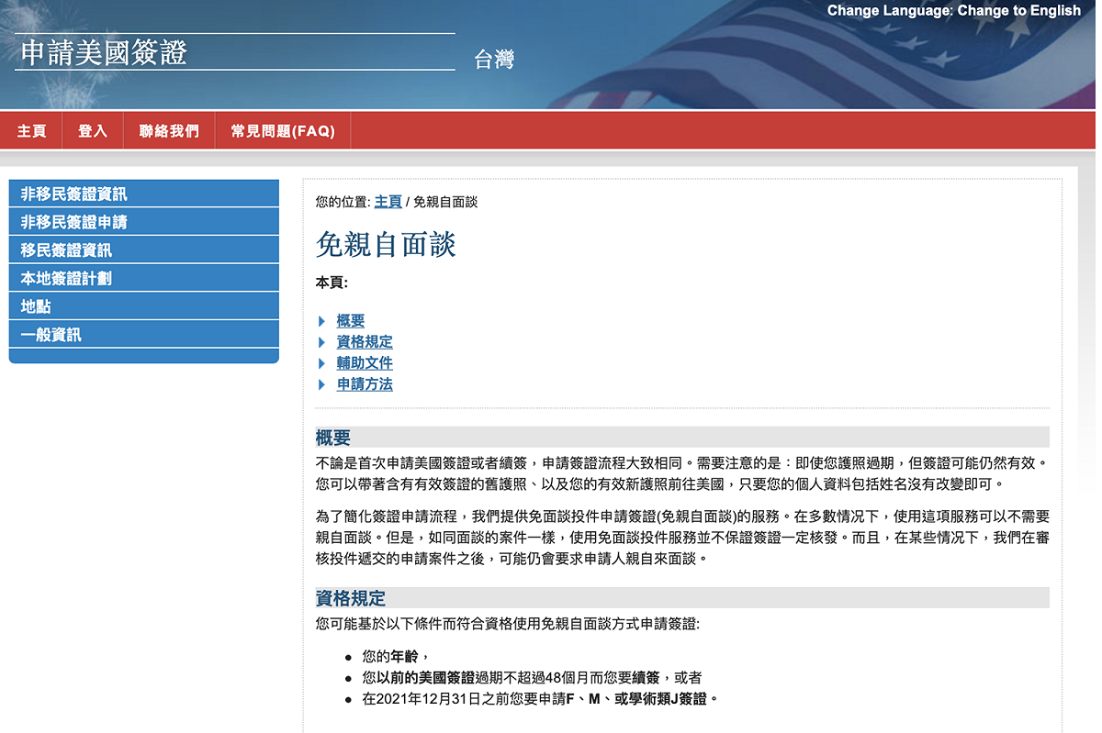Click Change to English language link
This screenshot has width=1102, height=733.
click(1019, 11)
